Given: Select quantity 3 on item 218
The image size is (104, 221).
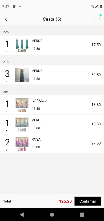Looking at the screenshot, I should pos(7,74).
